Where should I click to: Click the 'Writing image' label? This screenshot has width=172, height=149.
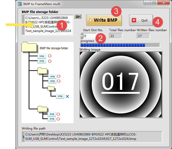coord(90,50)
